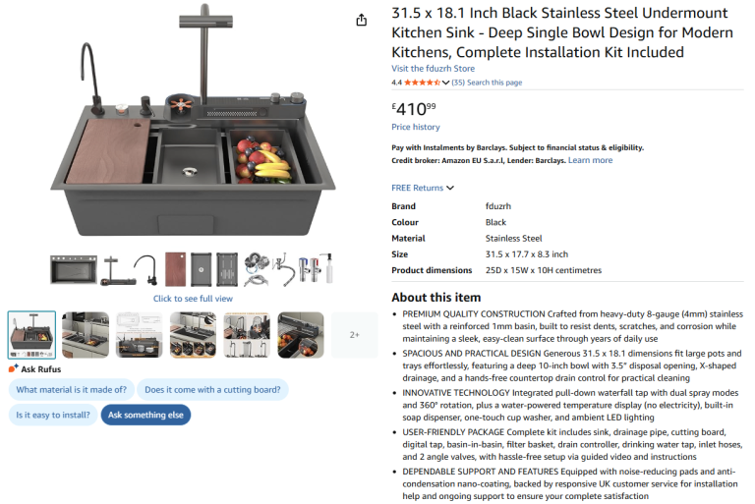The width and height of the screenshot is (755, 504).
Task: Click the Ask something else button
Action: (145, 415)
